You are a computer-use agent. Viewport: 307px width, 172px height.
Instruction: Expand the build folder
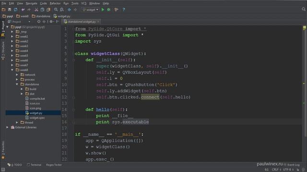(x=22, y=89)
